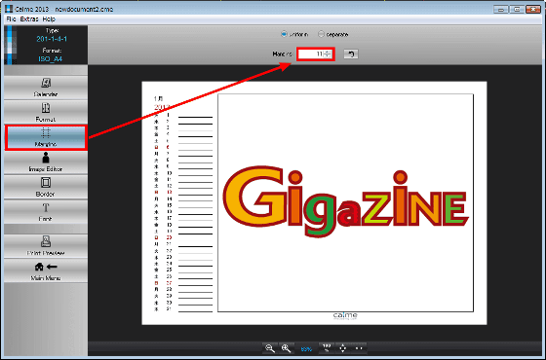
Task: Select the uniform margins radio button
Action: [x=284, y=34]
